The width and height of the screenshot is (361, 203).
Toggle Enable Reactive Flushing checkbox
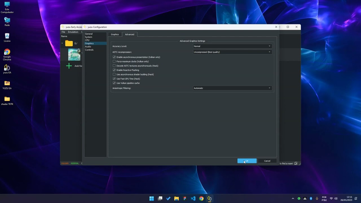pyautogui.click(x=114, y=70)
